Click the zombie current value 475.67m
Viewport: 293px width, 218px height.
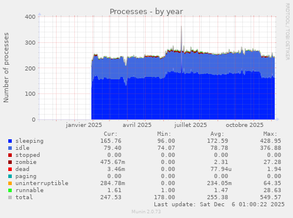(x=113, y=162)
